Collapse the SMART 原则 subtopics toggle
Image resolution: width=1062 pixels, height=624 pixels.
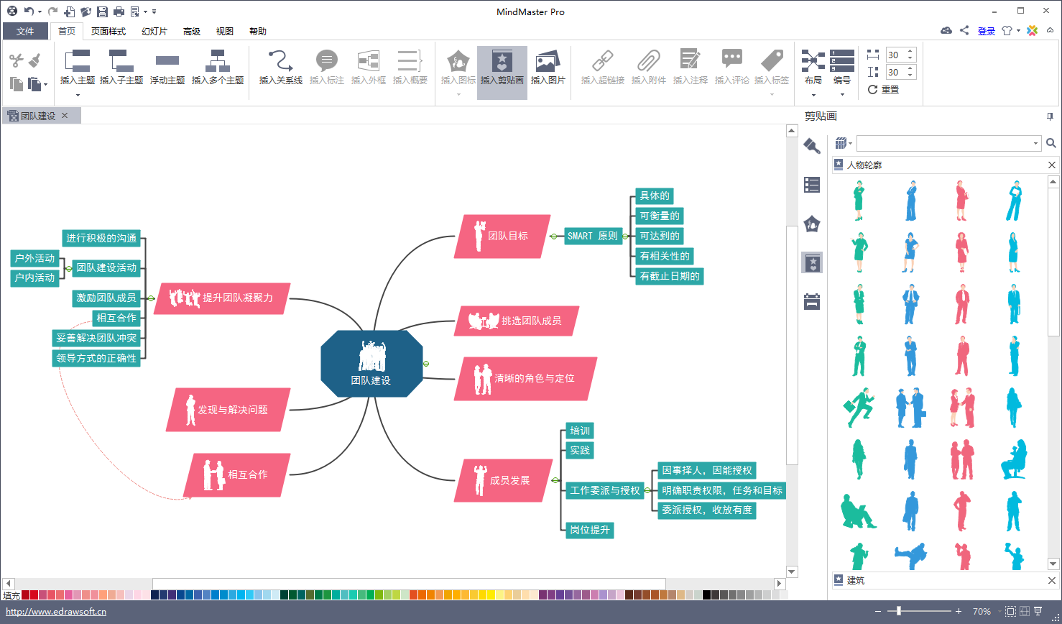point(625,236)
